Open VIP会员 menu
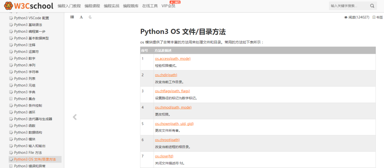 (x=169, y=6)
